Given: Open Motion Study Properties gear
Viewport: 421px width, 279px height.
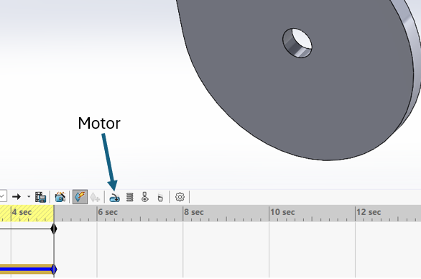Looking at the screenshot, I should [180, 197].
